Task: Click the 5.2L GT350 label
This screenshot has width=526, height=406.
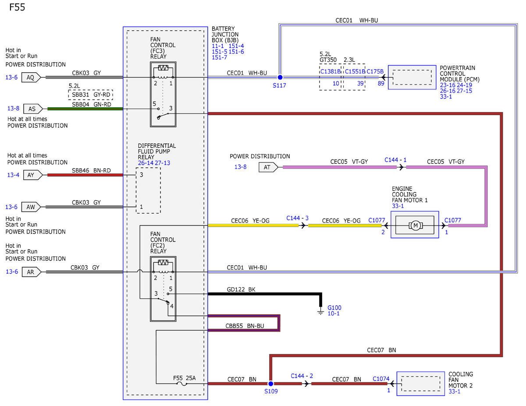Action: pyautogui.click(x=329, y=56)
